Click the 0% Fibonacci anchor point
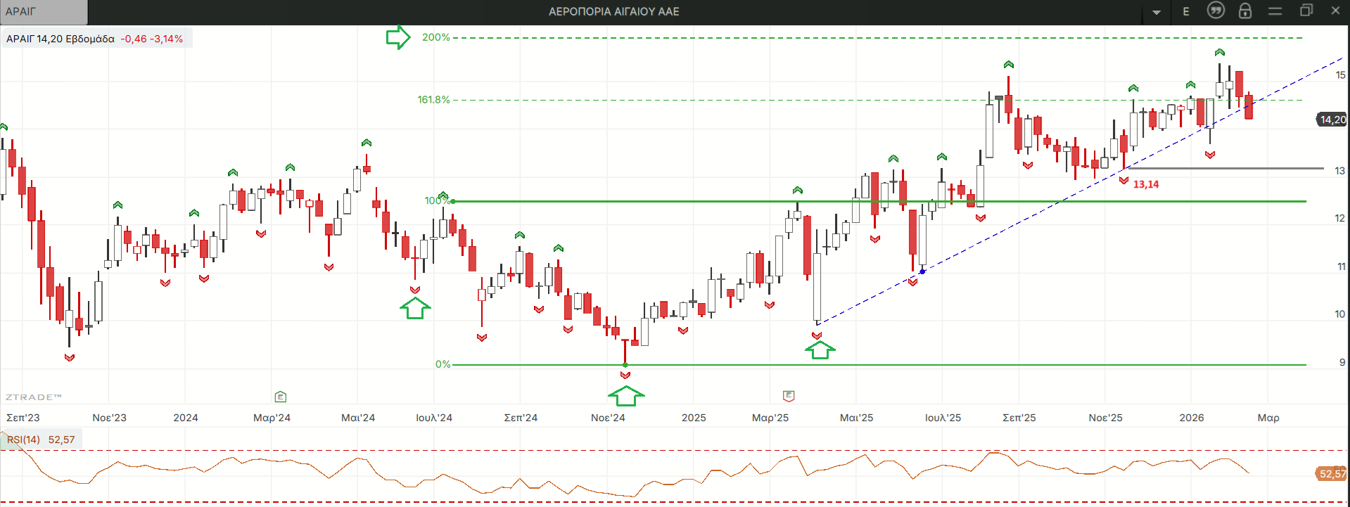The image size is (1350, 507). [625, 365]
